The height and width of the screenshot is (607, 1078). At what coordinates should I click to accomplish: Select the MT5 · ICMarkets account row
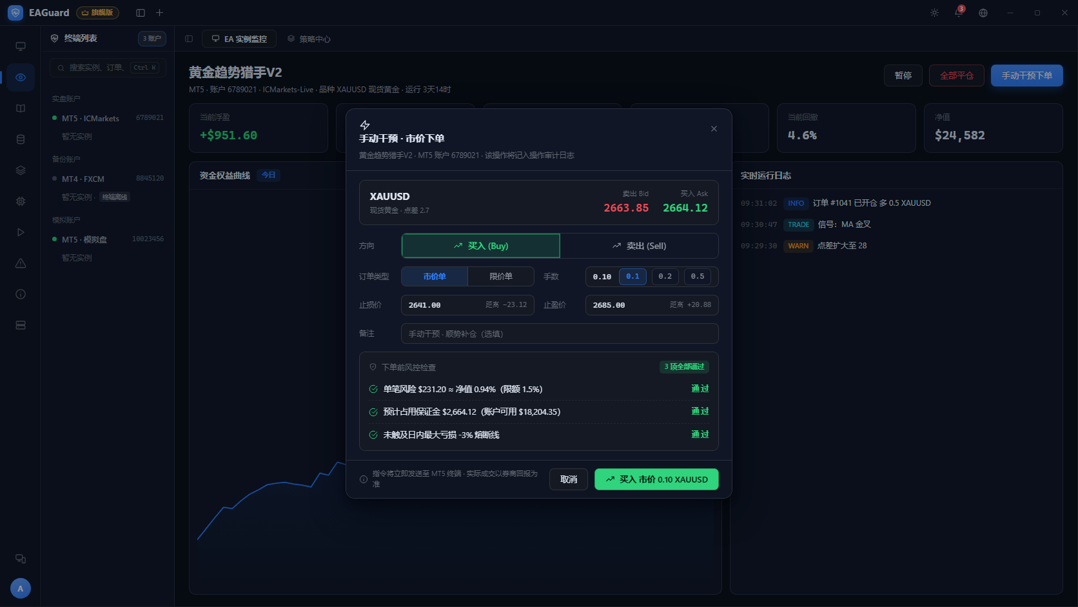coord(108,118)
